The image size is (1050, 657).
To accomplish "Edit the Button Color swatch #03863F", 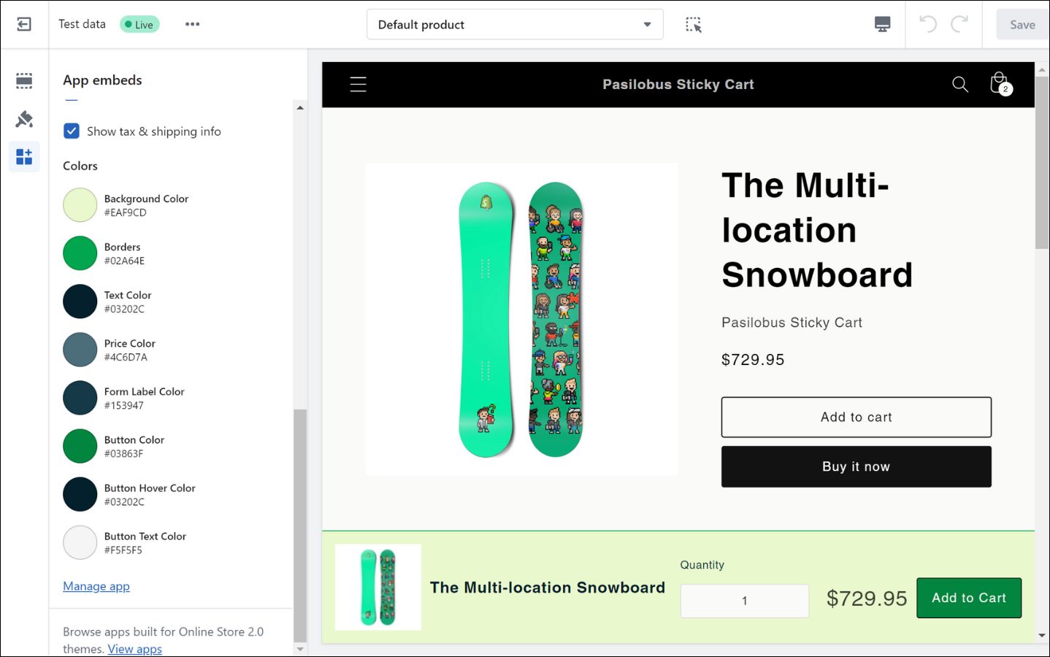I will click(x=80, y=446).
